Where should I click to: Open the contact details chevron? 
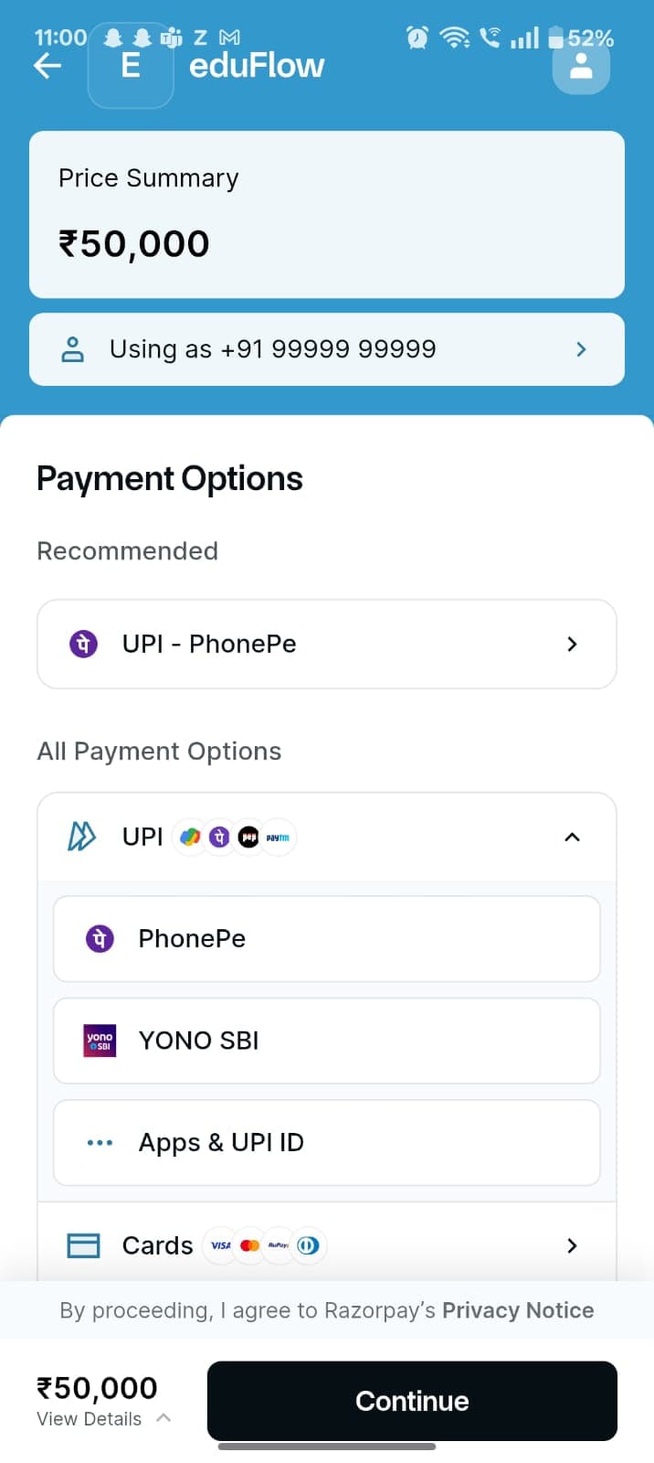581,349
